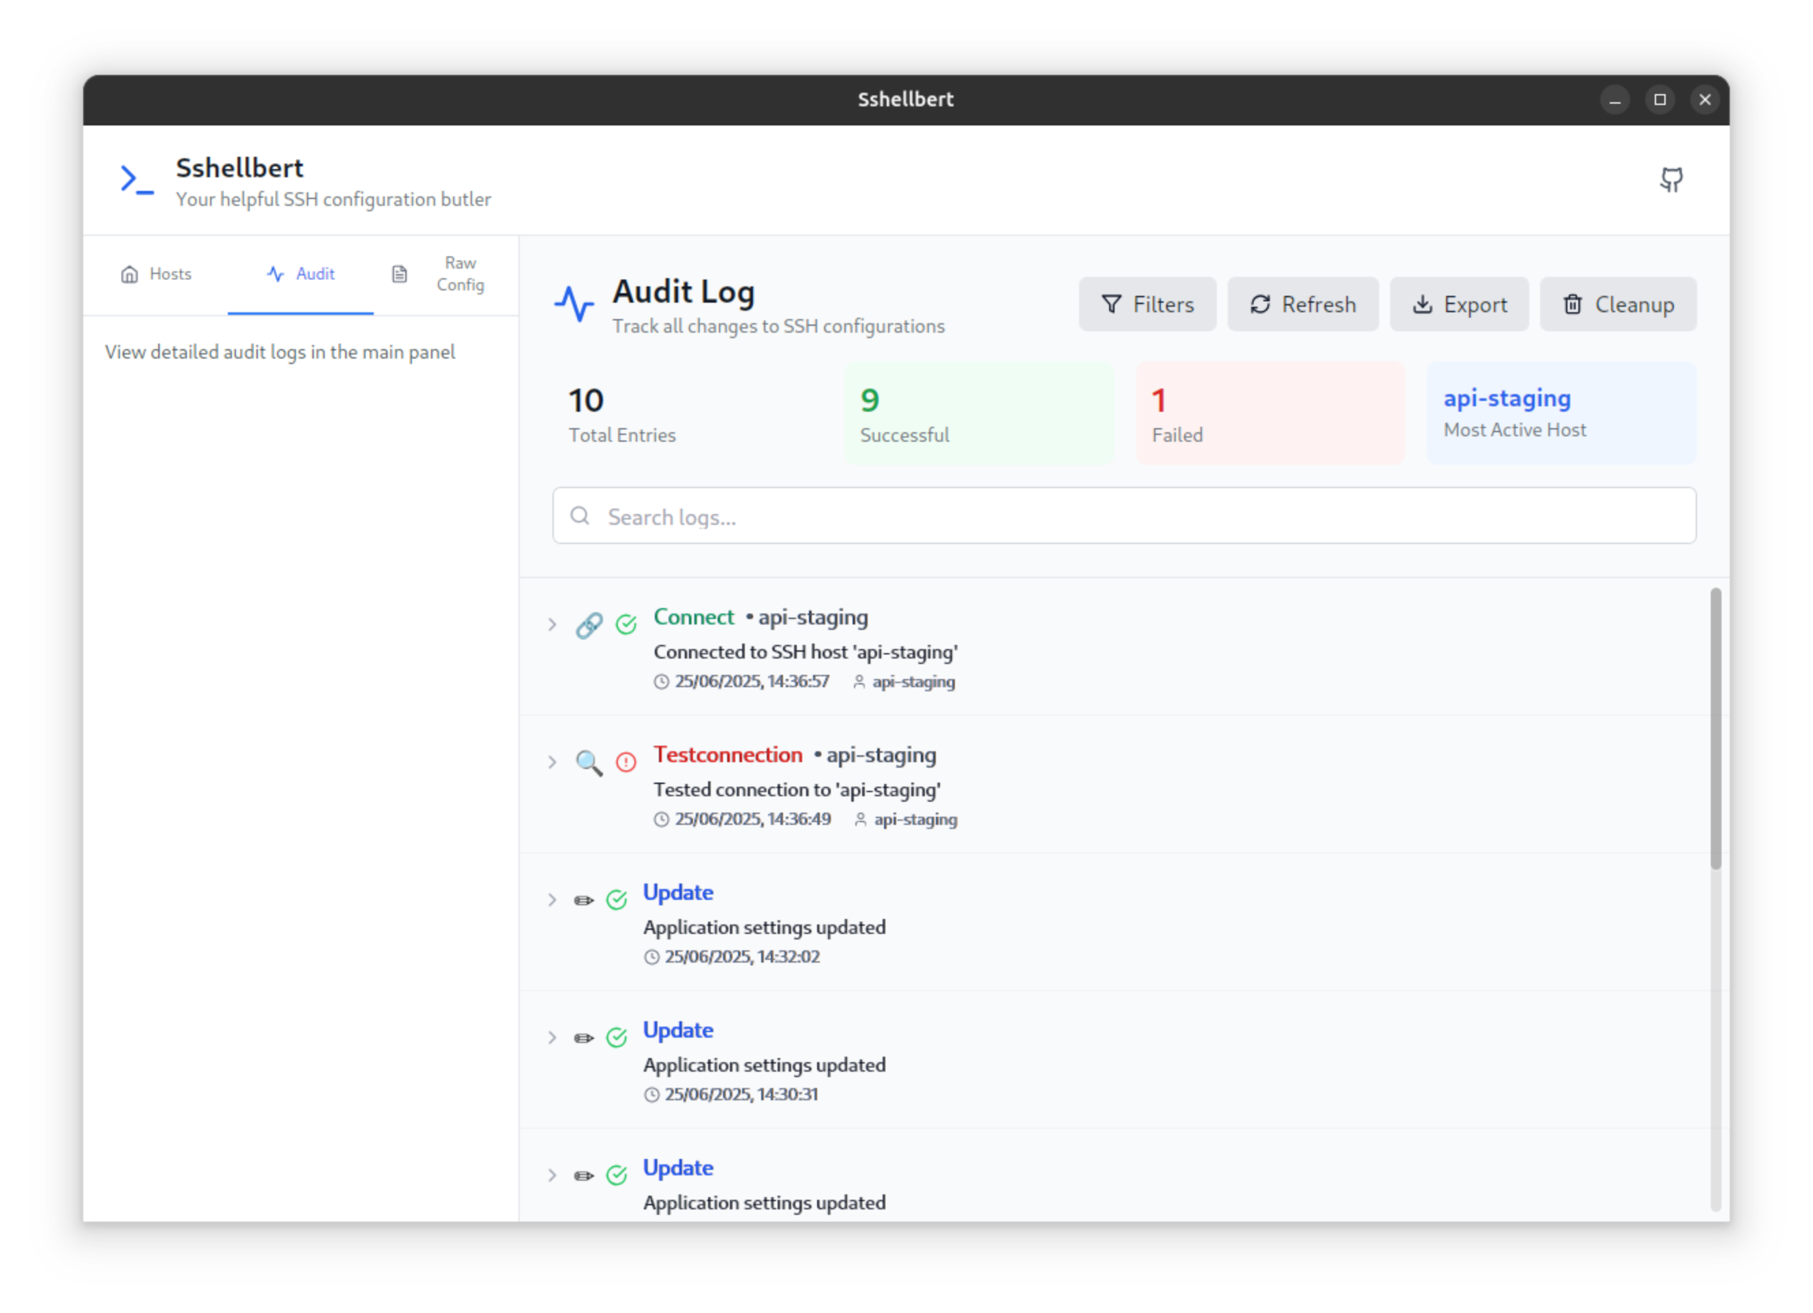
Task: Click timestamp 25/06/2025, 14:36:49
Action: (x=753, y=820)
